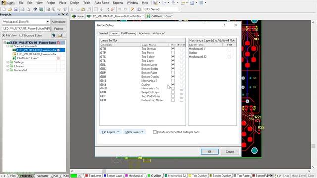Click the Move selection cross icon
This screenshot has height=178, width=317.
tap(102, 9)
